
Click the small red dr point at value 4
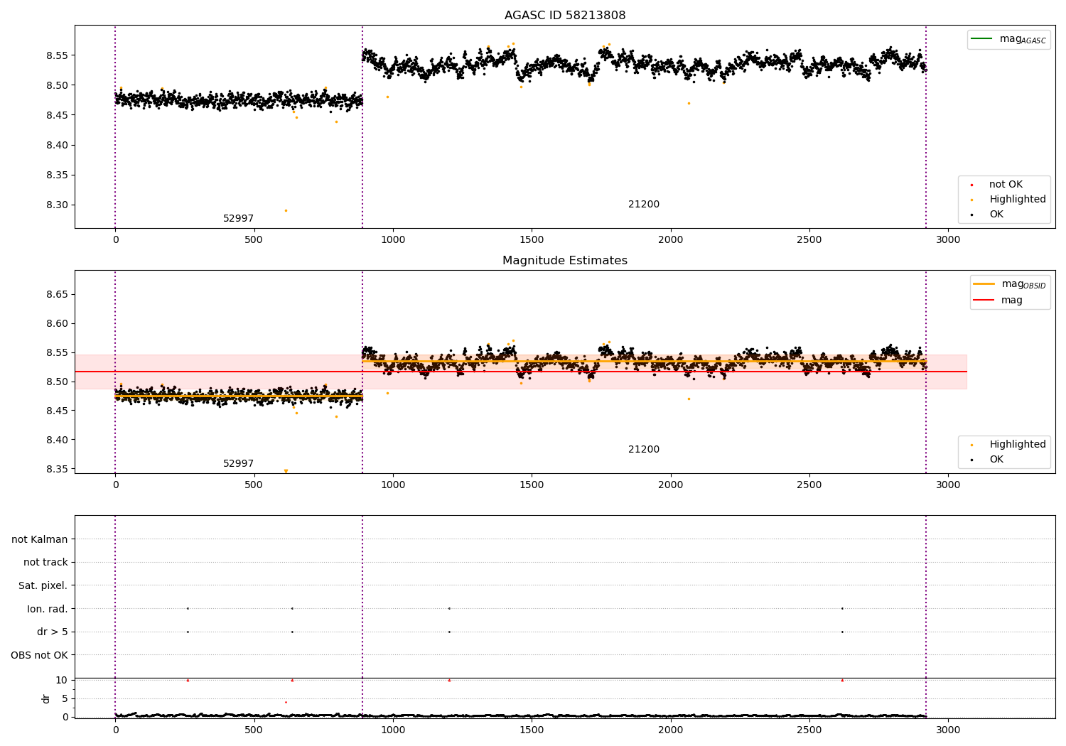pyautogui.click(x=286, y=702)
